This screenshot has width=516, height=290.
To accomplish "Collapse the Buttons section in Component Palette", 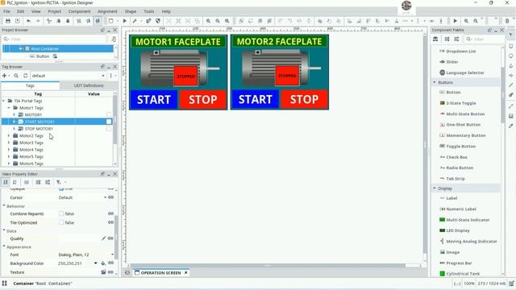I will click(x=435, y=82).
